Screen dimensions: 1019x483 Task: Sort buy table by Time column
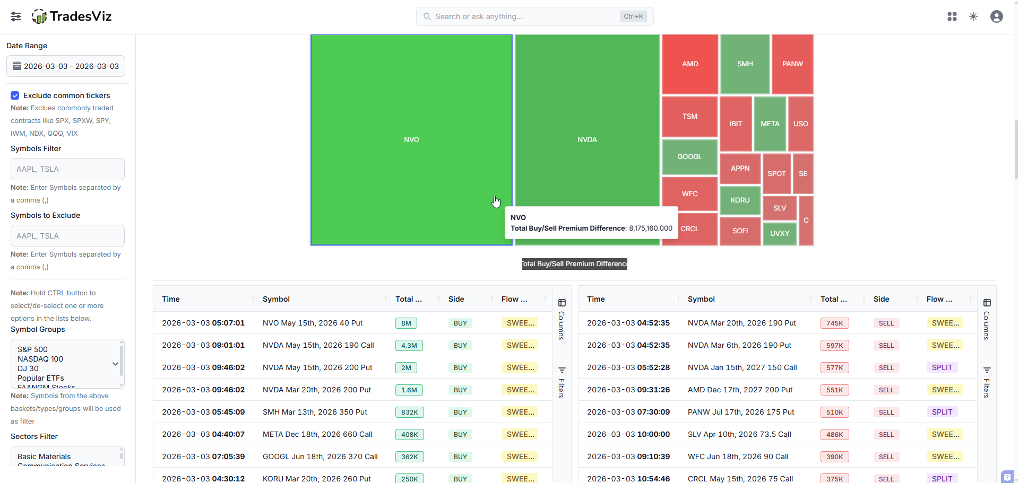(x=171, y=299)
